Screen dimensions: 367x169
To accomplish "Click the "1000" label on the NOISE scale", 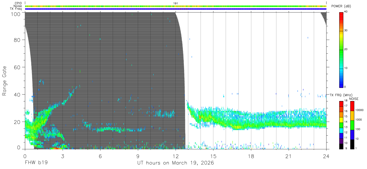I will click(x=359, y=120).
